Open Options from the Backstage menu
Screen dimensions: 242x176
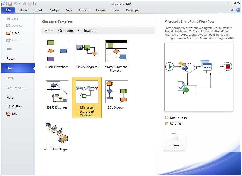[15, 106]
